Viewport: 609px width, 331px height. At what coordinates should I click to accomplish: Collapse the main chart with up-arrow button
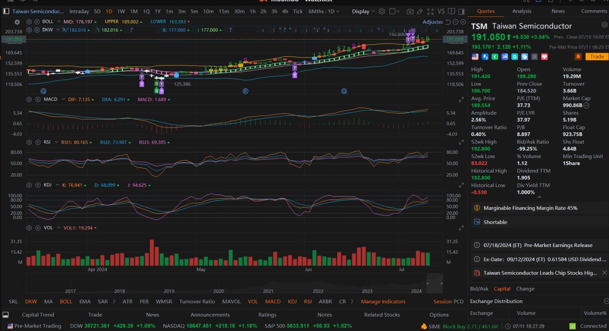coord(17,22)
